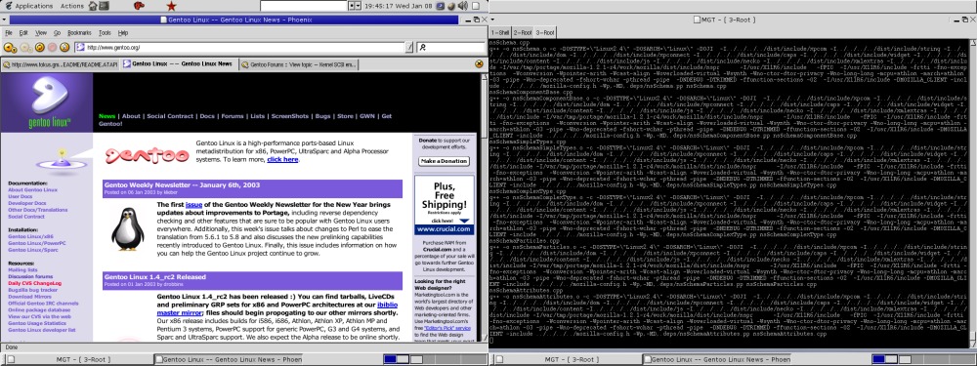Click the white page icon at panel end
This screenshot has height=366, width=977.
coord(477,6)
